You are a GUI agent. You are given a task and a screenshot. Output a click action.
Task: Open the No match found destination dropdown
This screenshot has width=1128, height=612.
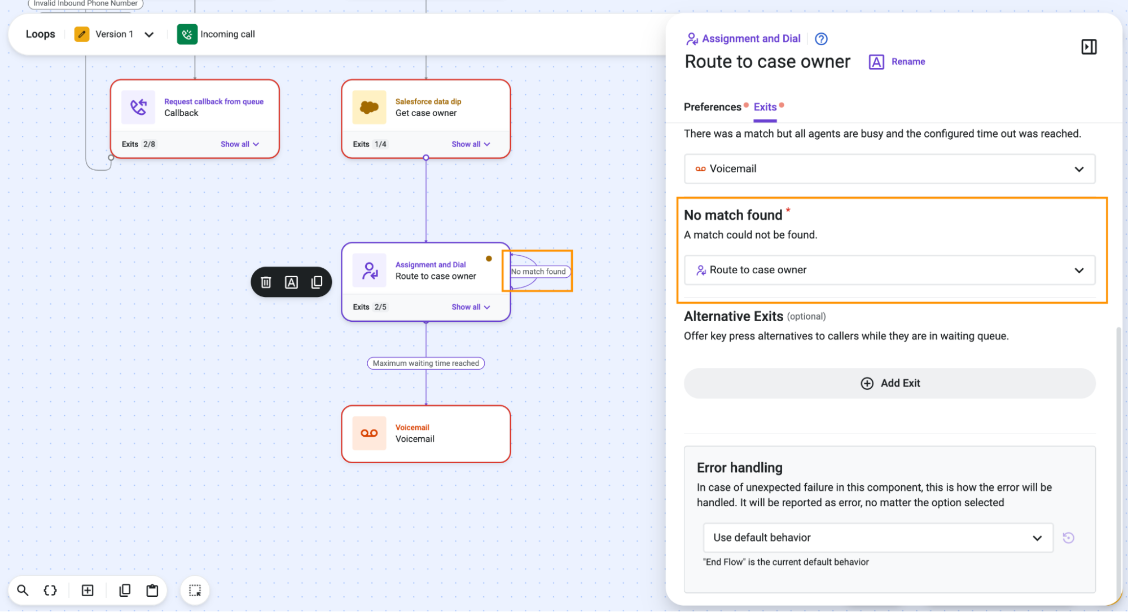[x=889, y=270]
